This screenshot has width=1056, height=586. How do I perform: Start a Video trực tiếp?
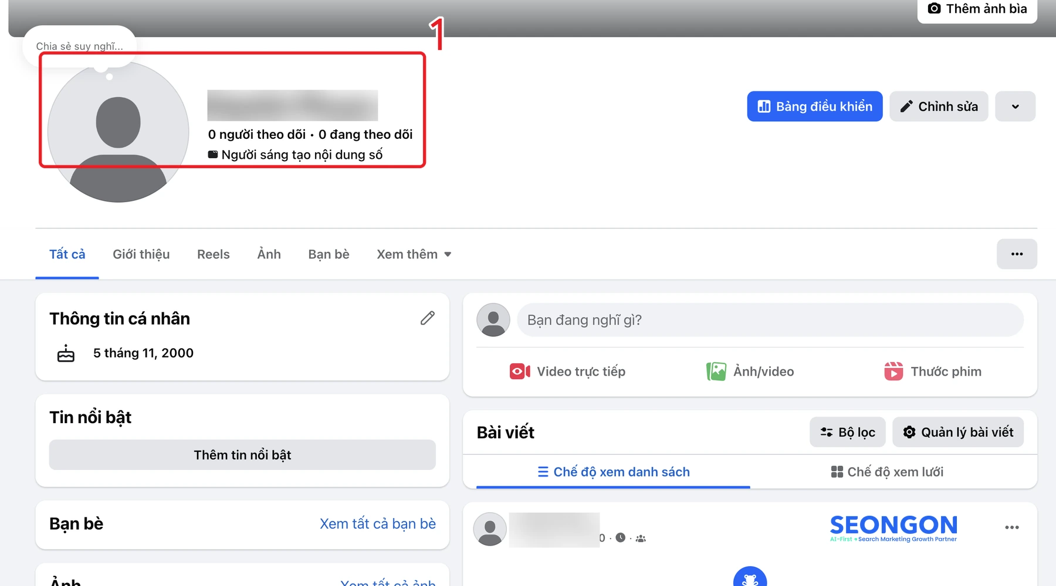(x=567, y=372)
